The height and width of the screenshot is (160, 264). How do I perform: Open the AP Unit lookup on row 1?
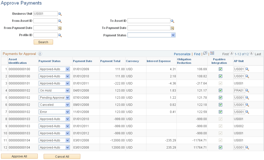click(x=247, y=69)
